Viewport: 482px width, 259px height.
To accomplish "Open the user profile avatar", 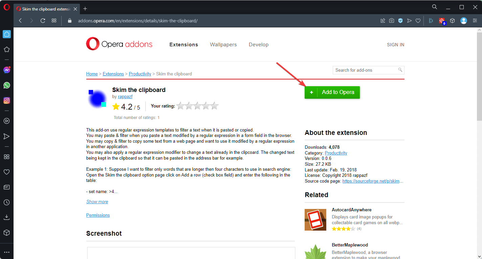I will (464, 21).
